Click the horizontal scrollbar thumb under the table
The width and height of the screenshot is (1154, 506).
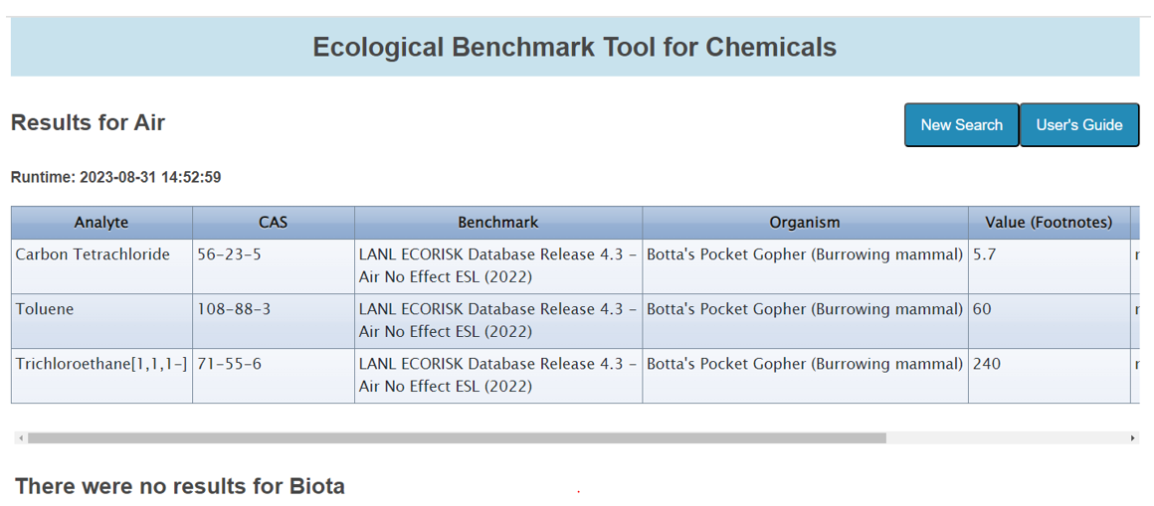point(456,437)
